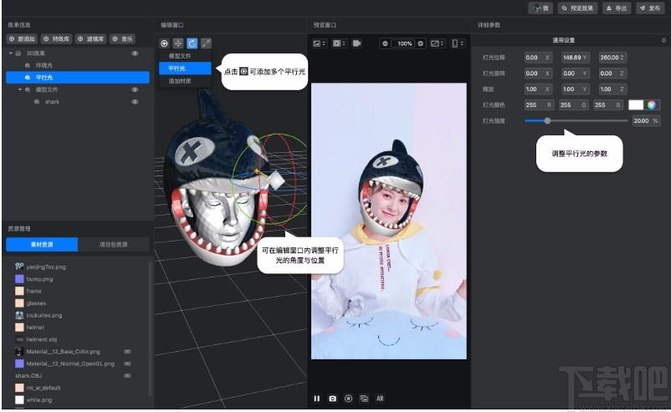Select frame material in resource list
The height and width of the screenshot is (412, 671).
point(33,291)
